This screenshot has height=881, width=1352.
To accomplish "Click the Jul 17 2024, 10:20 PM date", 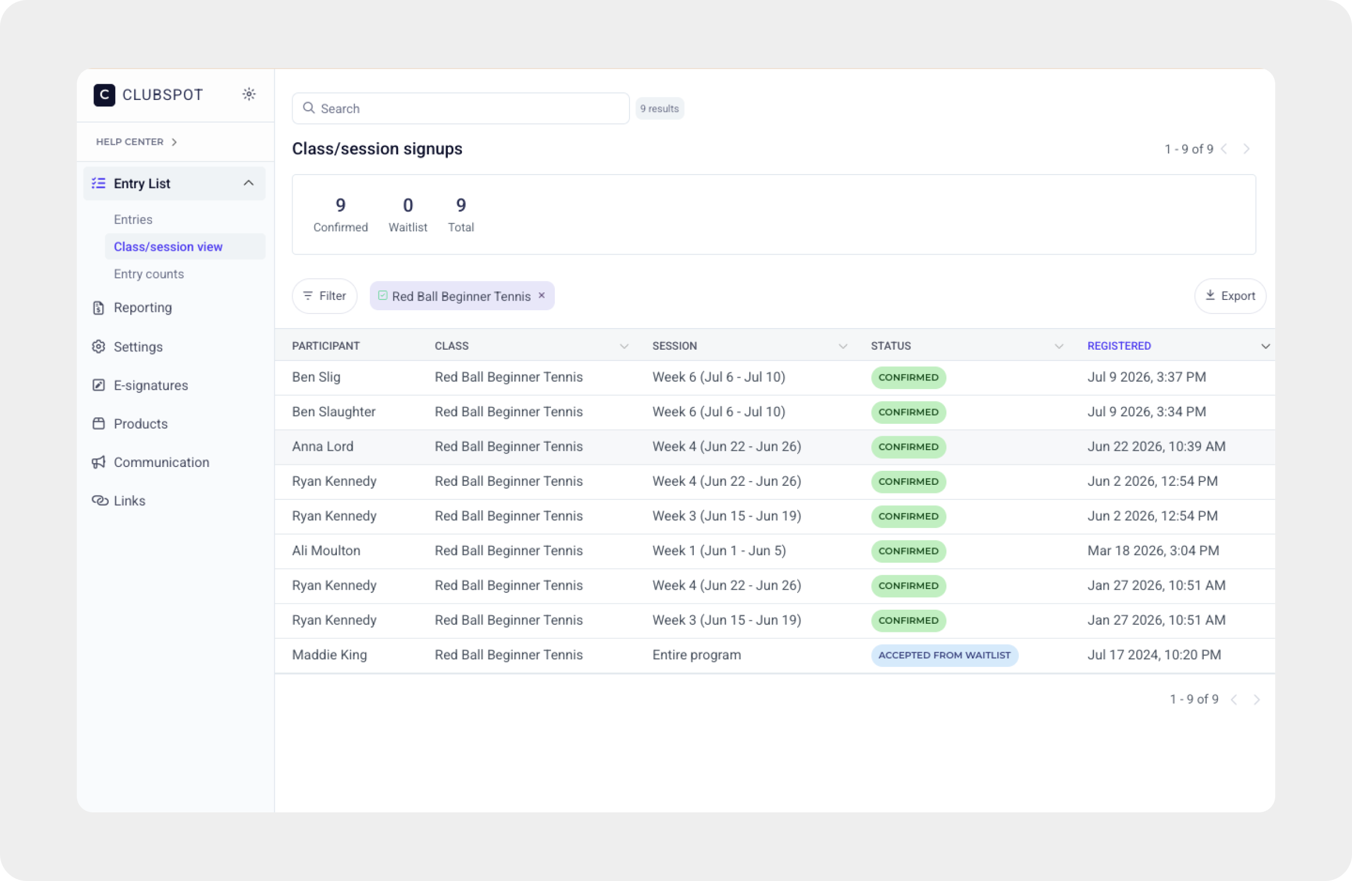I will pos(1154,655).
